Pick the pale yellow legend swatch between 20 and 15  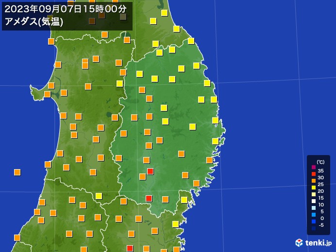tap(314, 194)
